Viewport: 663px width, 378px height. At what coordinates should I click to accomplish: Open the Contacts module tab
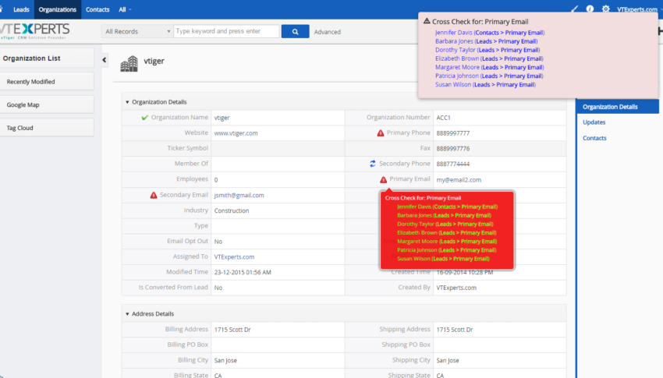(x=97, y=9)
